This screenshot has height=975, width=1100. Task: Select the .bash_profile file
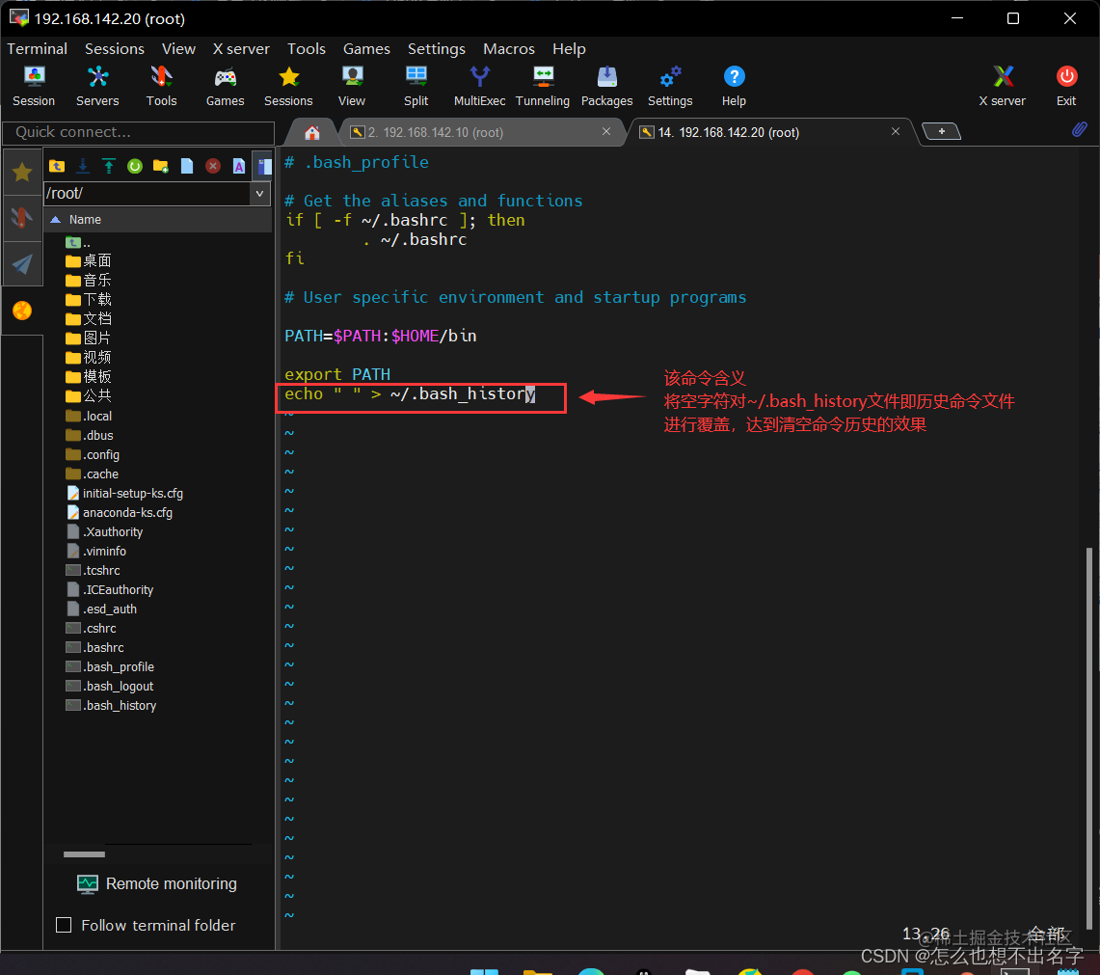110,666
